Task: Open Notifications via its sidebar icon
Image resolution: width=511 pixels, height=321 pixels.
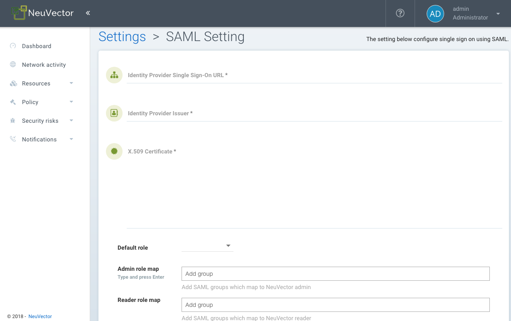Action: click(x=12, y=139)
